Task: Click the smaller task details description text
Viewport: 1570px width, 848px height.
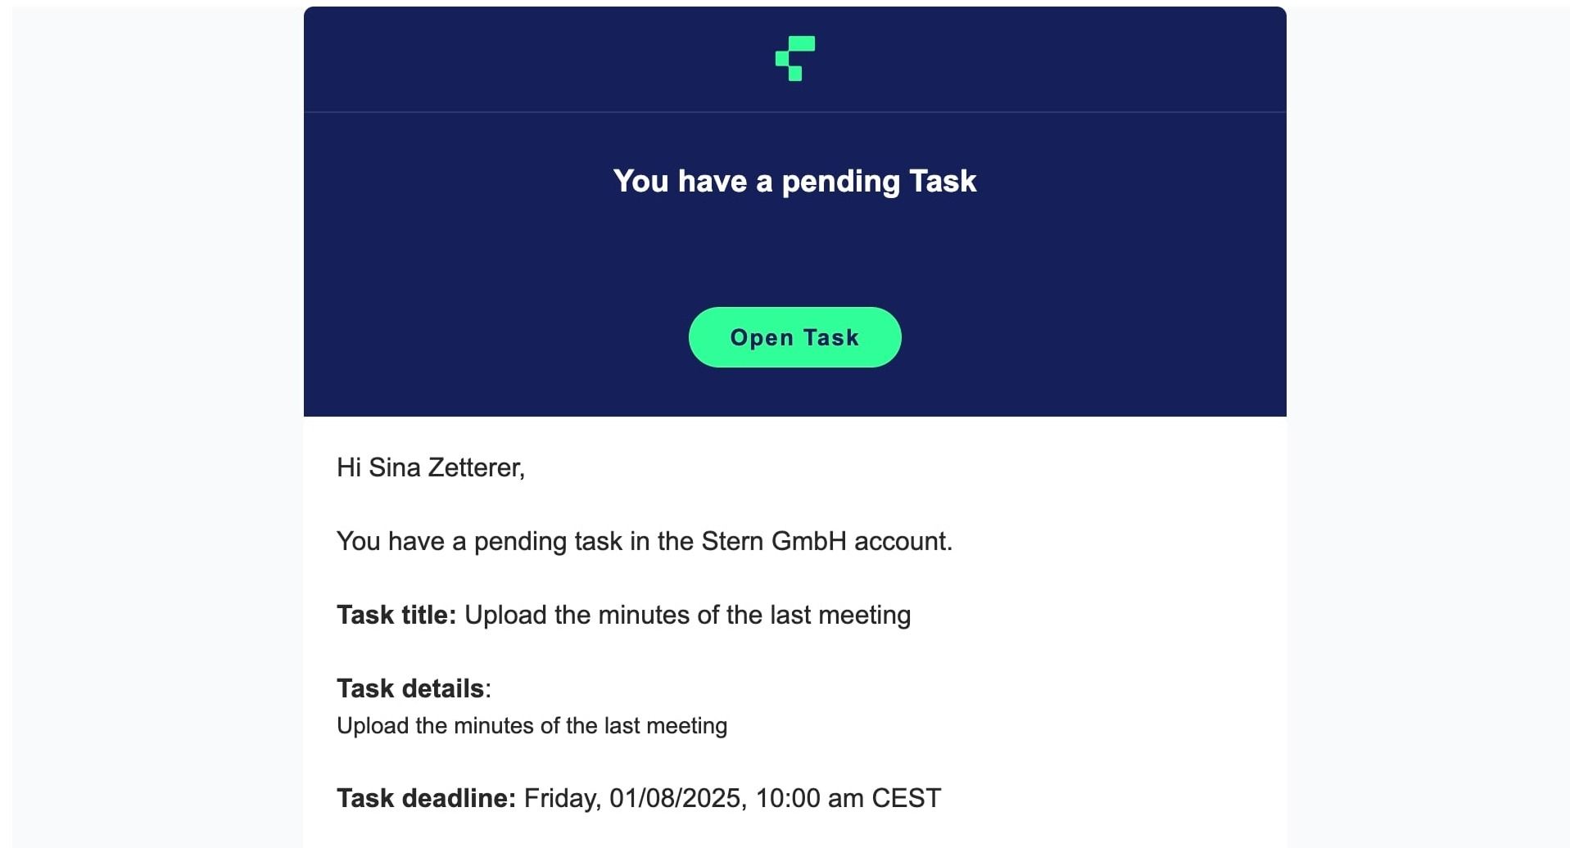Action: pyautogui.click(x=532, y=726)
